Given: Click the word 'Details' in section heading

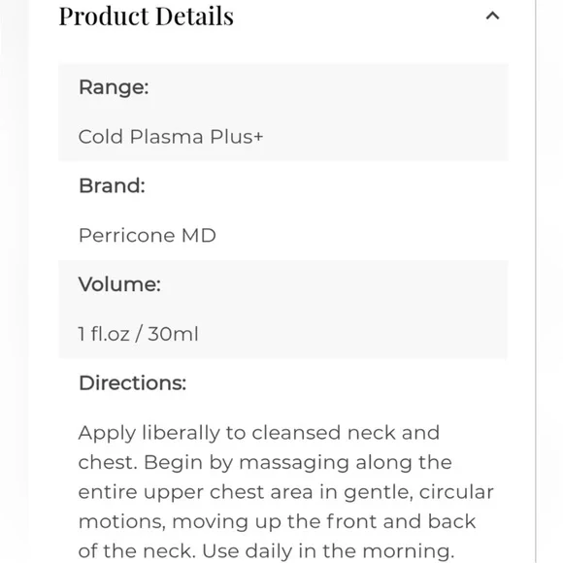Looking at the screenshot, I should point(195,17).
